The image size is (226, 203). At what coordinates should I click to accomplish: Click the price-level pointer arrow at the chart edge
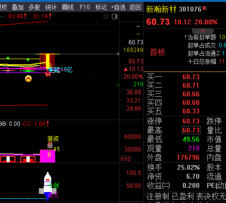coord(118,54)
